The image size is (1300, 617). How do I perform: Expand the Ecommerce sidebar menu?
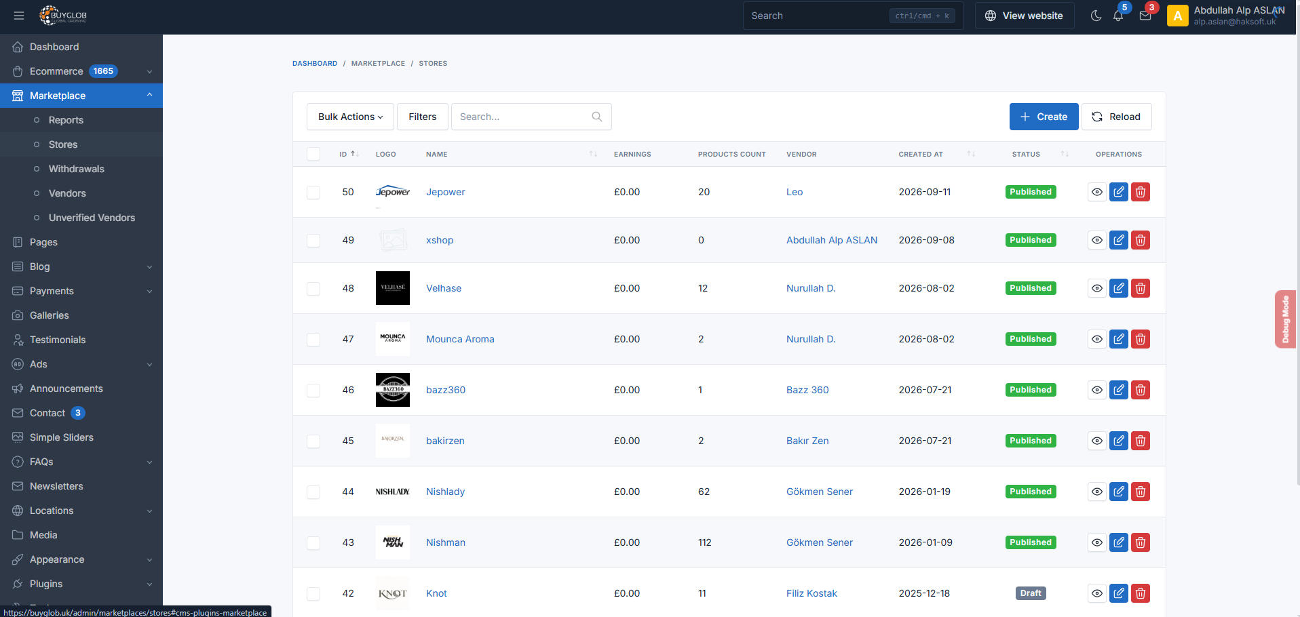click(81, 71)
